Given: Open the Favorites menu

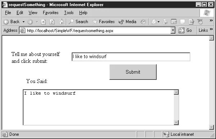Looking at the screenshot, I should (50, 13).
